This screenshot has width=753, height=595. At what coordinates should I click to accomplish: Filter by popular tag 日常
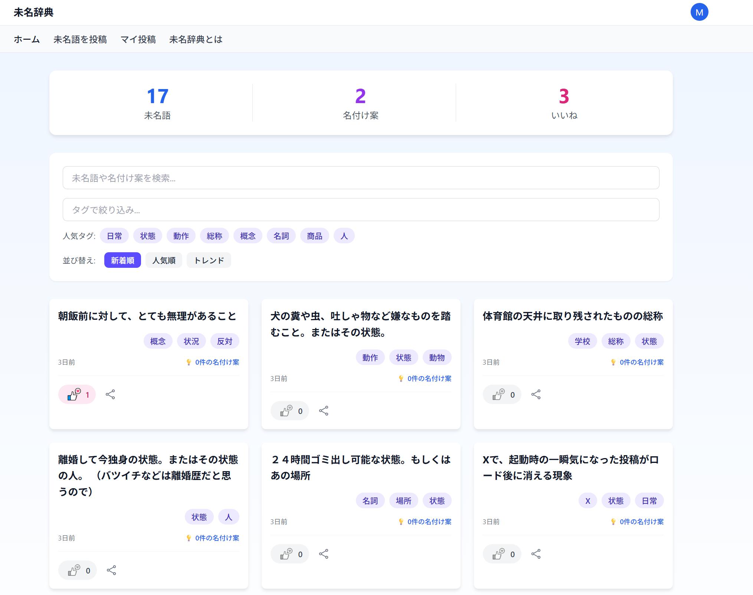tap(114, 236)
